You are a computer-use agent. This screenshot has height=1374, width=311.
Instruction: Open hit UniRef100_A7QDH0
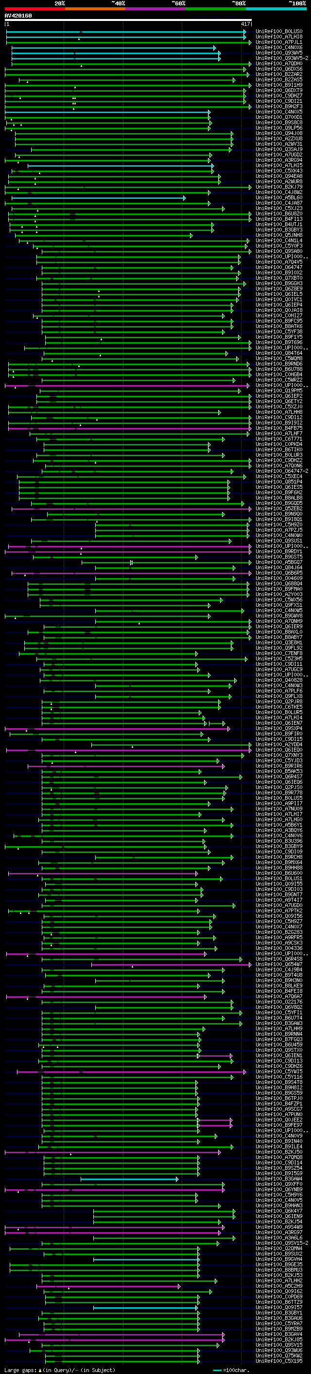[x=279, y=64]
